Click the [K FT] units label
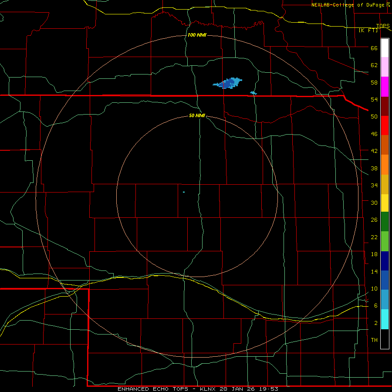This screenshot has height=392, width=392. [x=368, y=30]
